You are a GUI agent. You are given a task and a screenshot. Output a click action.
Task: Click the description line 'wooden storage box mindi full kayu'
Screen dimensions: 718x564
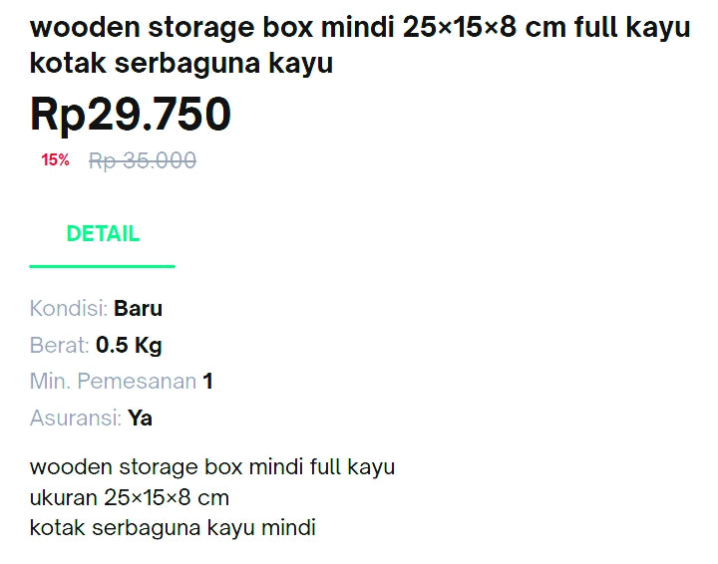[212, 466]
